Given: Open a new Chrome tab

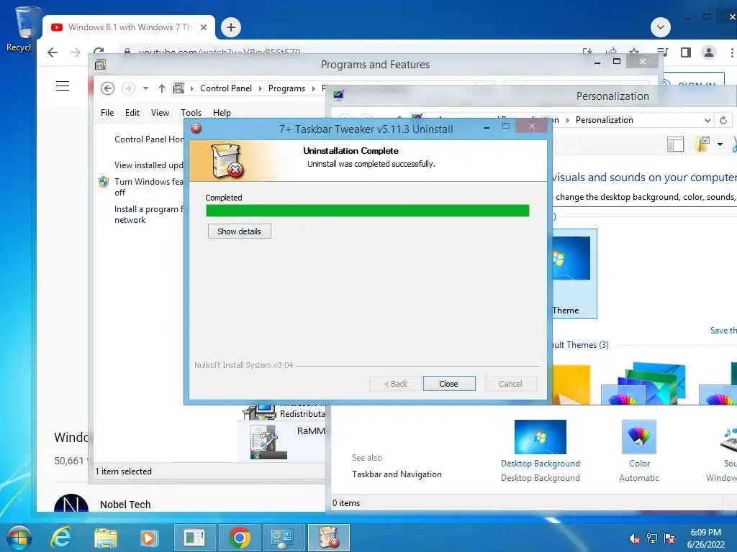Looking at the screenshot, I should coord(231,27).
